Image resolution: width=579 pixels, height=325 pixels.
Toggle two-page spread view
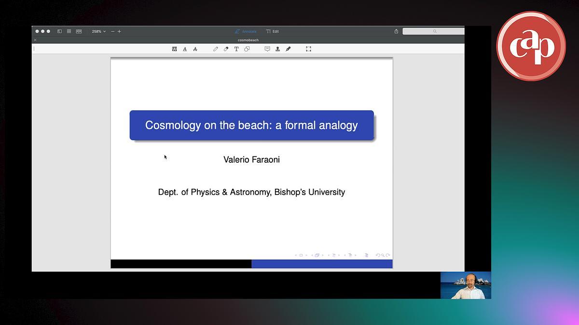coord(79,31)
